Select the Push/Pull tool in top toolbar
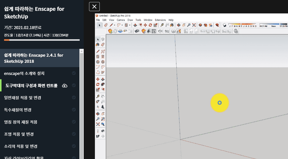Viewport: 288px width, 159px height. click(135, 25)
